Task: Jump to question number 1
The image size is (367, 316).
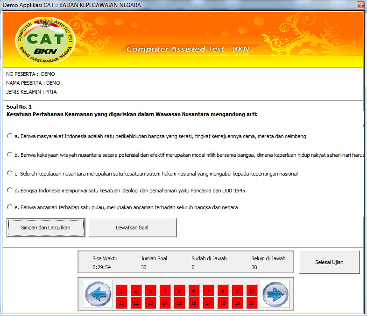Action: click(x=122, y=291)
